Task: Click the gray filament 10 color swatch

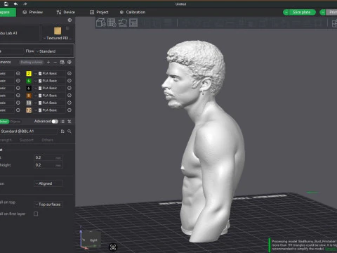Action: [29, 103]
